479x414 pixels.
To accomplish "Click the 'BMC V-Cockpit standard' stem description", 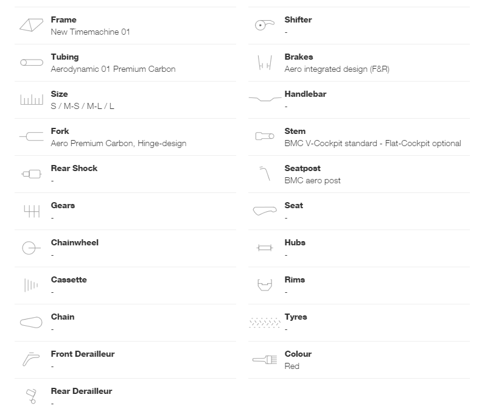I will tap(331, 143).
